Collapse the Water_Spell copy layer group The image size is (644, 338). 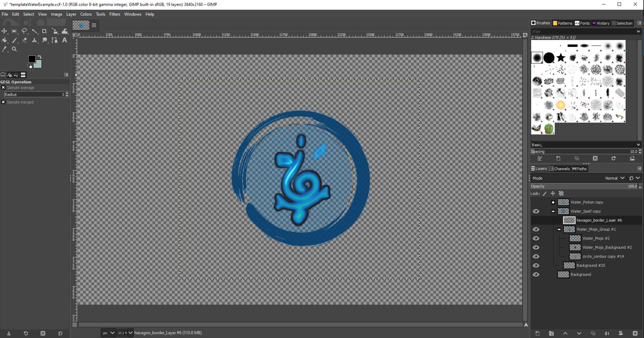553,211
